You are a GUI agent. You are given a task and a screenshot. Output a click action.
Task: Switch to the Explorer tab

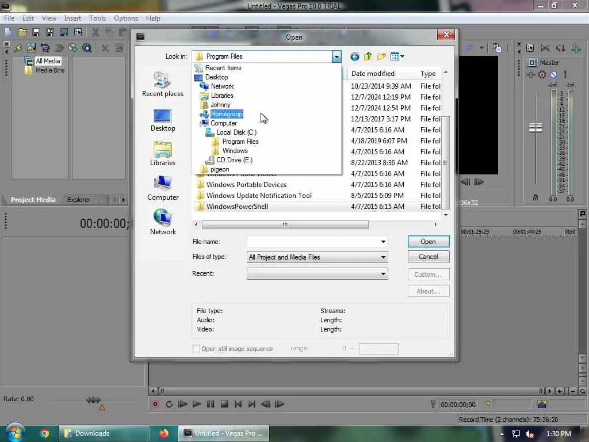point(78,200)
